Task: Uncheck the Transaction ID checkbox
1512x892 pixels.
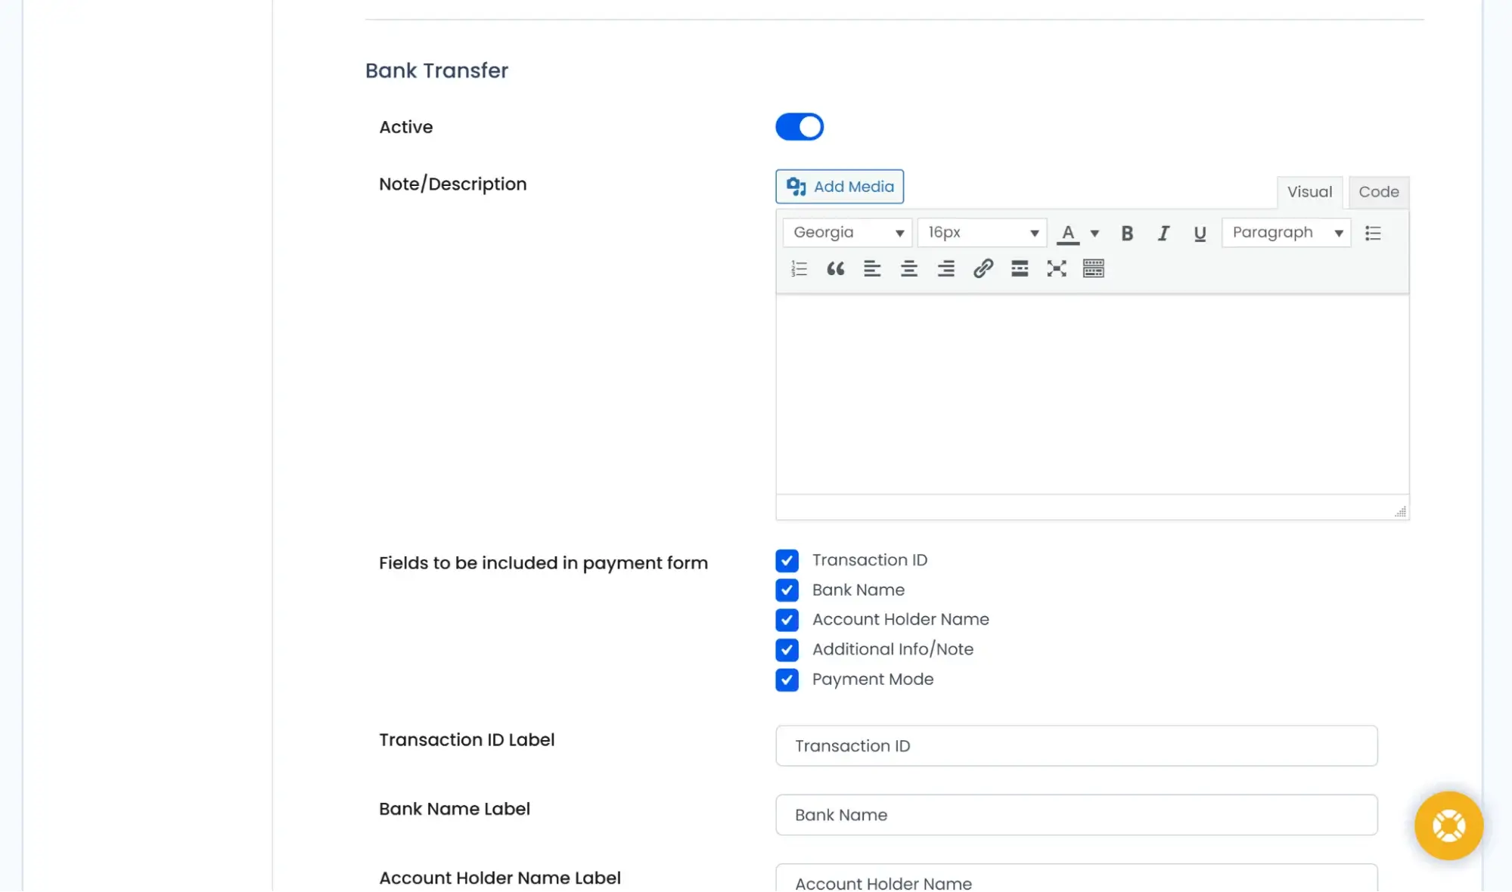Action: point(787,561)
